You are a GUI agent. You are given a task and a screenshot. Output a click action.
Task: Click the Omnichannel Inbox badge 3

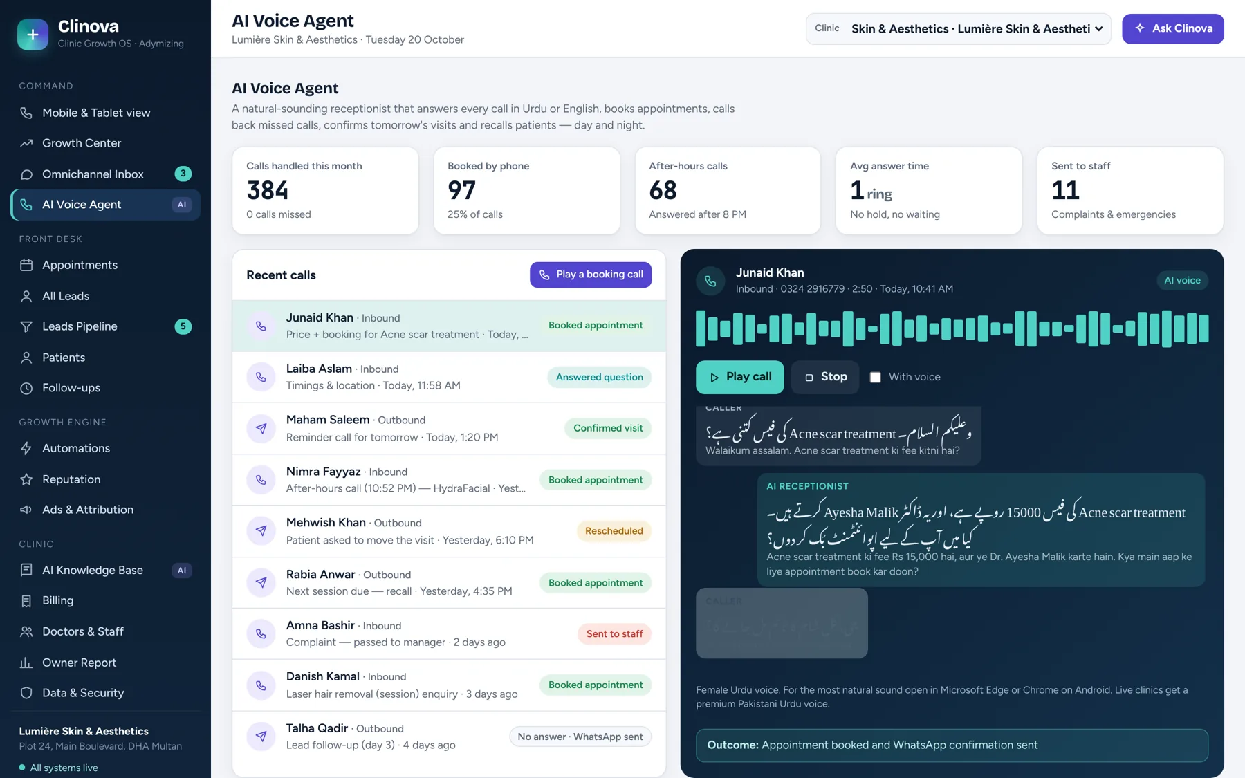point(183,174)
